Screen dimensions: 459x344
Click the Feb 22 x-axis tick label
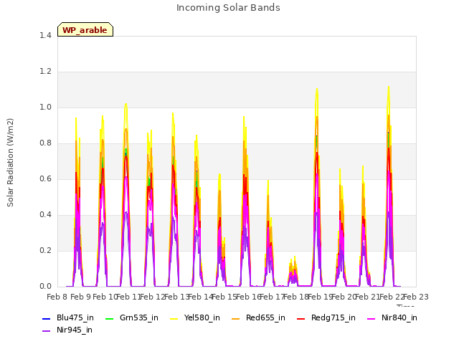pyautogui.click(x=392, y=297)
